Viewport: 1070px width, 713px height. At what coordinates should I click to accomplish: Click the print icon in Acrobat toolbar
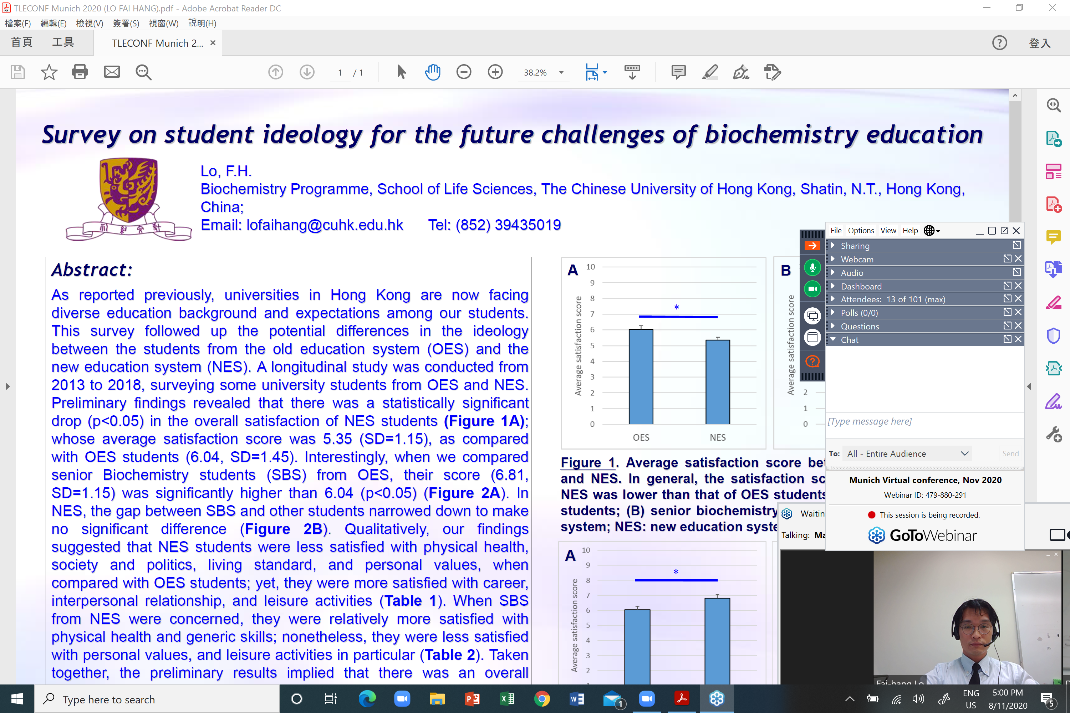tap(80, 72)
